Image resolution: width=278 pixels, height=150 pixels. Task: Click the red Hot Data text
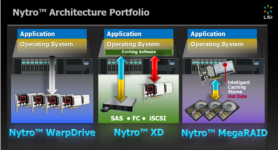coord(238,96)
